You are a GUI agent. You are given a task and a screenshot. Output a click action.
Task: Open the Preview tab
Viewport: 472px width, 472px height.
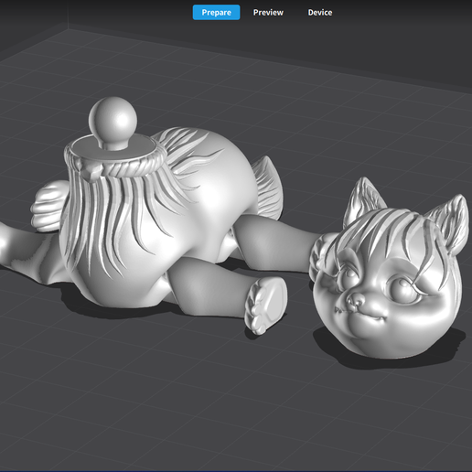point(268,13)
